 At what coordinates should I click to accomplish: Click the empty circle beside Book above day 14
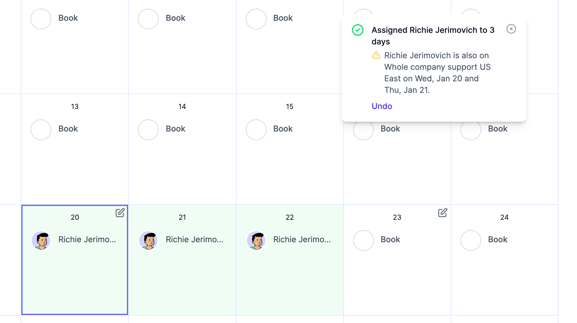pos(148,19)
